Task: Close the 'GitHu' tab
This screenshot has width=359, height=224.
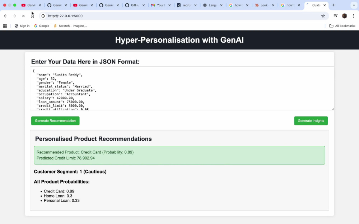Action: 144,5
